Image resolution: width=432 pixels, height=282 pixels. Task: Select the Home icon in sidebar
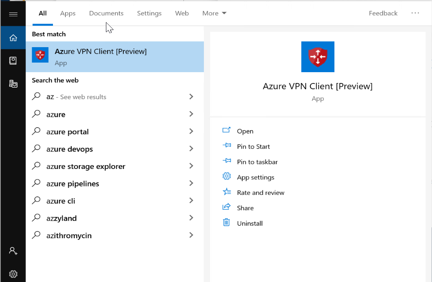point(13,38)
